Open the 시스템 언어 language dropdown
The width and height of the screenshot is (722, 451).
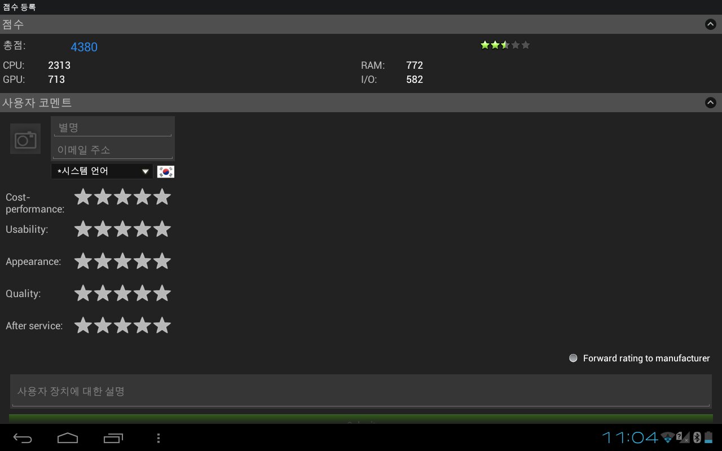(102, 171)
